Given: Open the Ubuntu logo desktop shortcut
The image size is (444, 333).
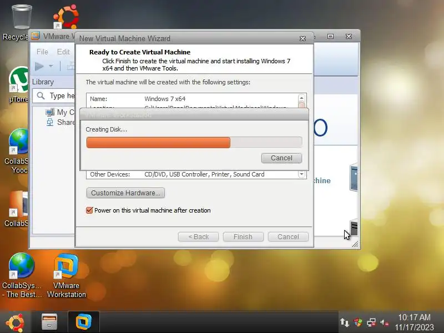Looking at the screenshot, I should 66,17.
